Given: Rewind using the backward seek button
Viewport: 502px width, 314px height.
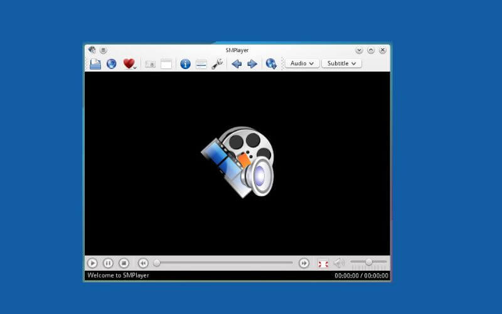Looking at the screenshot, I should pyautogui.click(x=143, y=263).
